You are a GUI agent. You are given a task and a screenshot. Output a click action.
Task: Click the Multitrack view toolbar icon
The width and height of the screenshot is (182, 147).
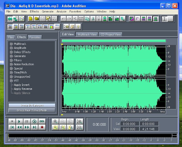point(16,19)
